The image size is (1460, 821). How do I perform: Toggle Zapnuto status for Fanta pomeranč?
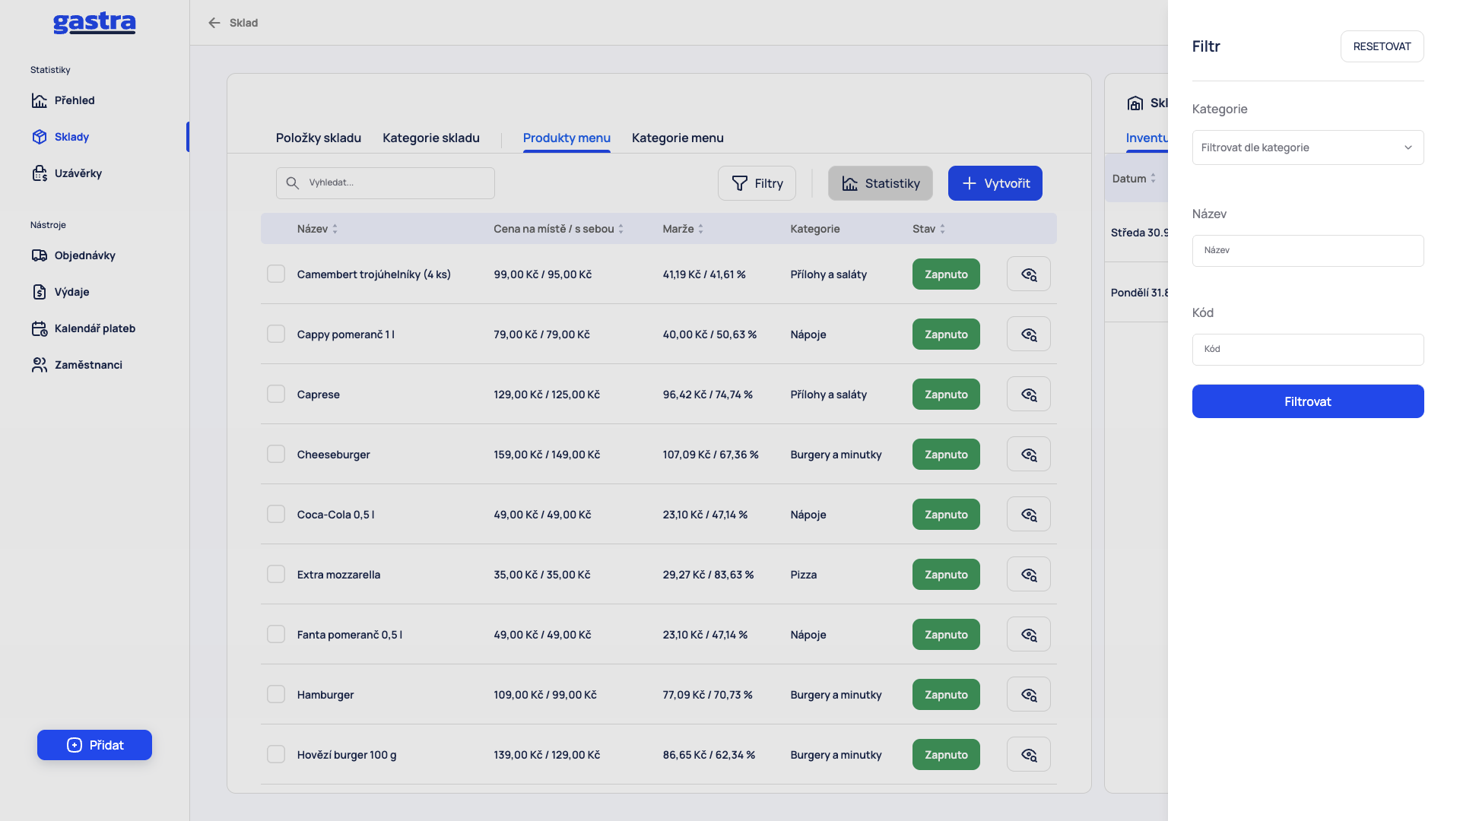pyautogui.click(x=946, y=635)
